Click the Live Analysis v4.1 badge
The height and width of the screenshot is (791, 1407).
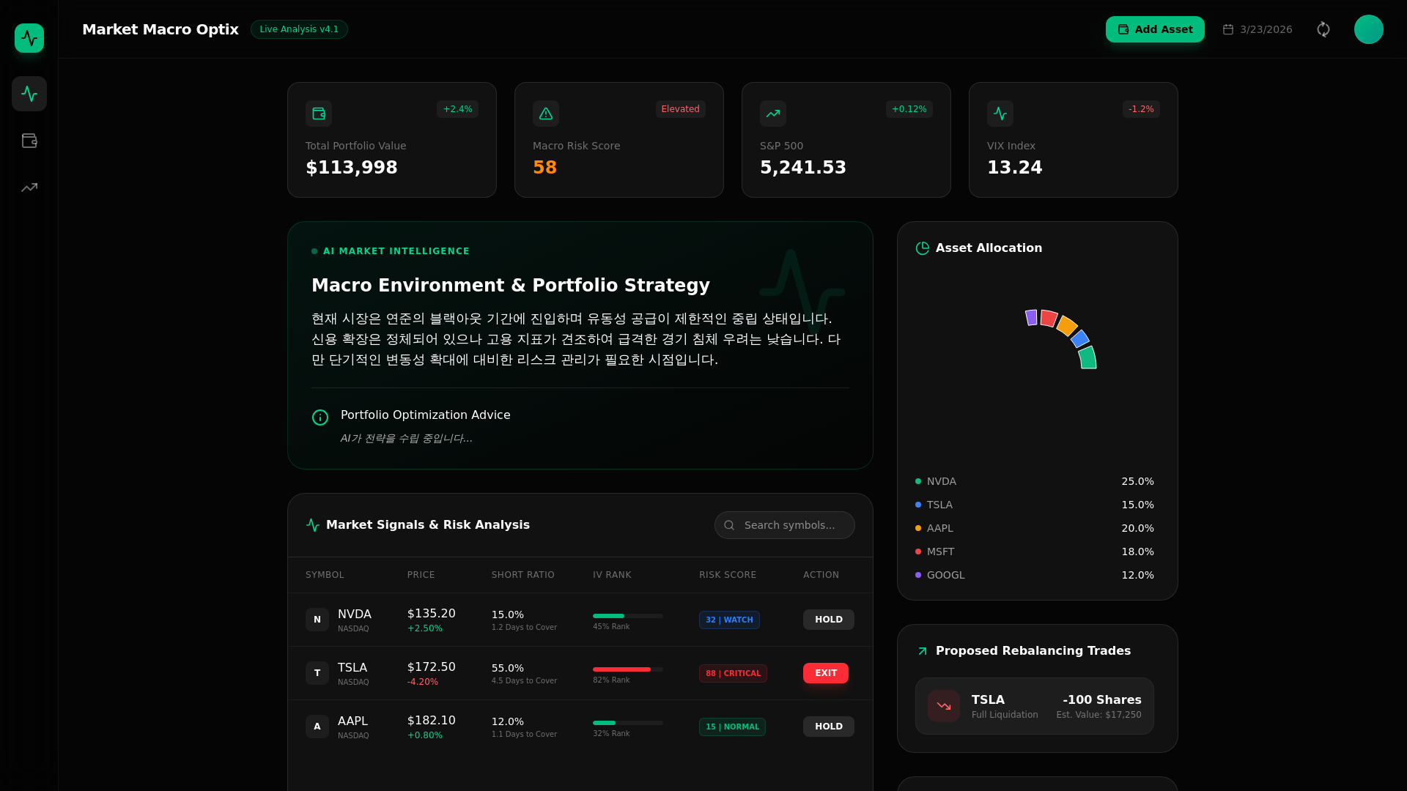coord(299,29)
